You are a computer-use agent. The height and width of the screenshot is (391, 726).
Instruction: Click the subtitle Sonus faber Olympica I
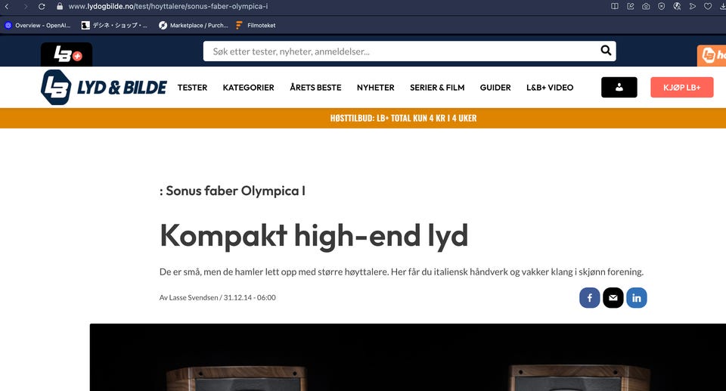tap(232, 191)
